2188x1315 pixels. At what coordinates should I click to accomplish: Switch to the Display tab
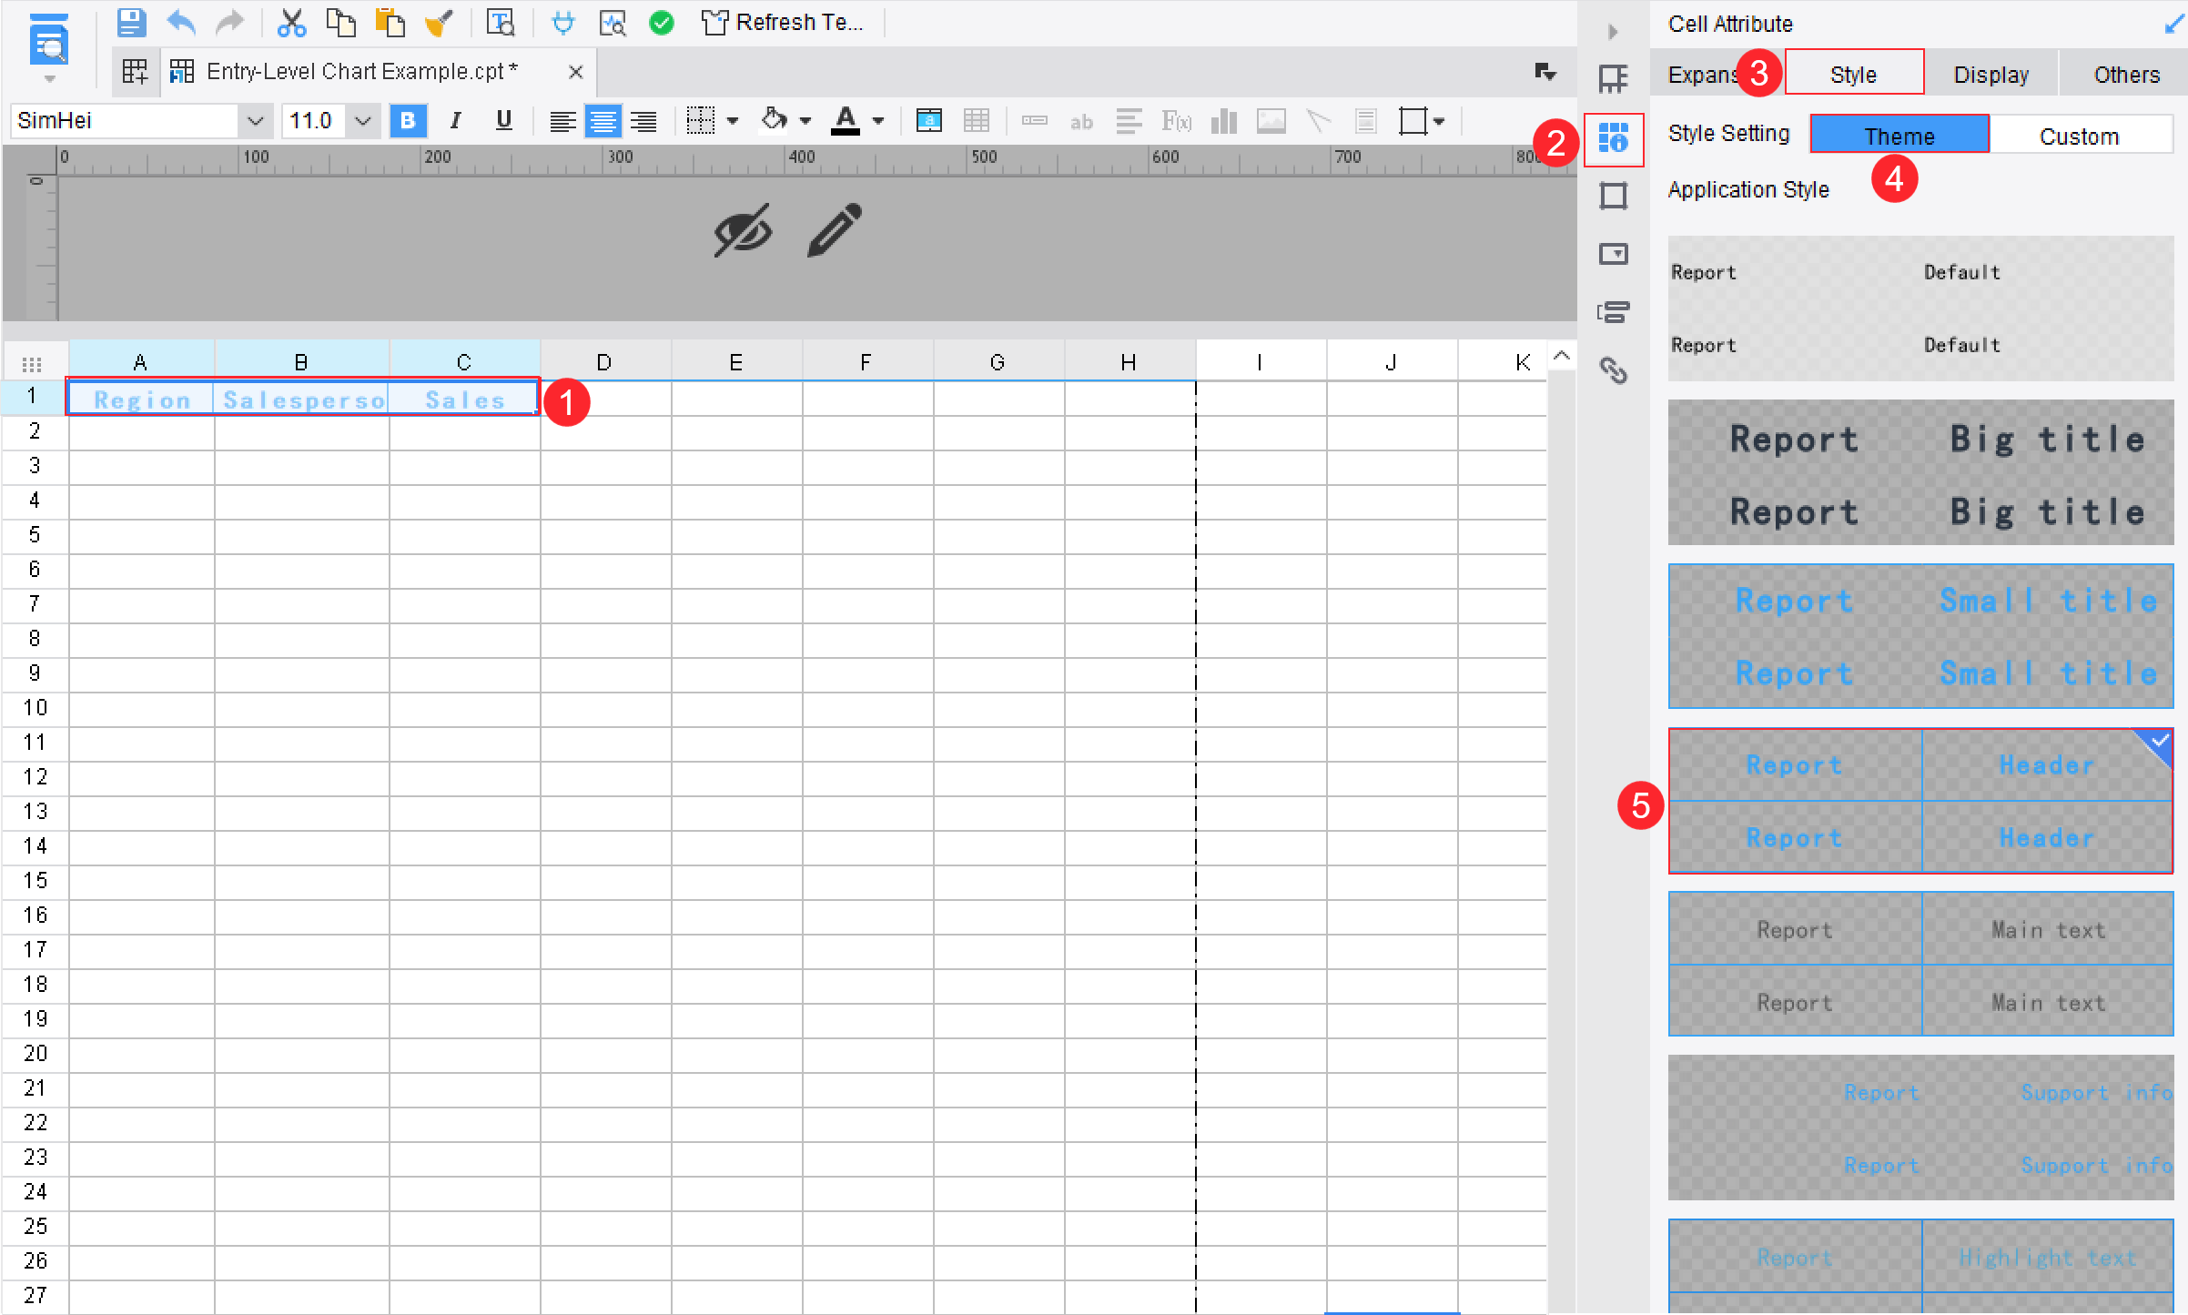coord(1990,75)
